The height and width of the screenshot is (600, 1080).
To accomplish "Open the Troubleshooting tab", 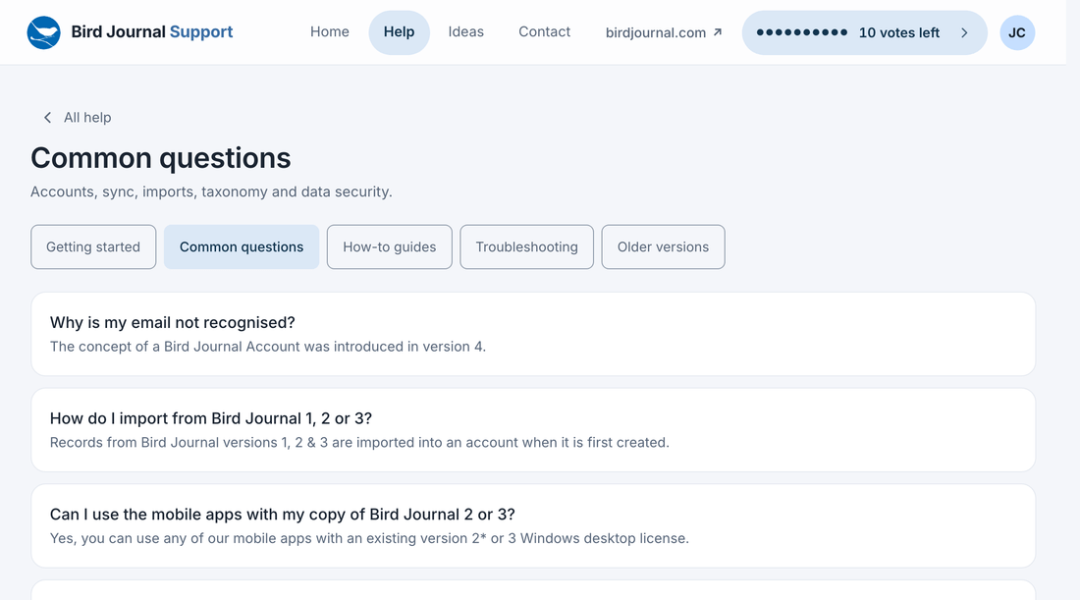I will coord(526,246).
